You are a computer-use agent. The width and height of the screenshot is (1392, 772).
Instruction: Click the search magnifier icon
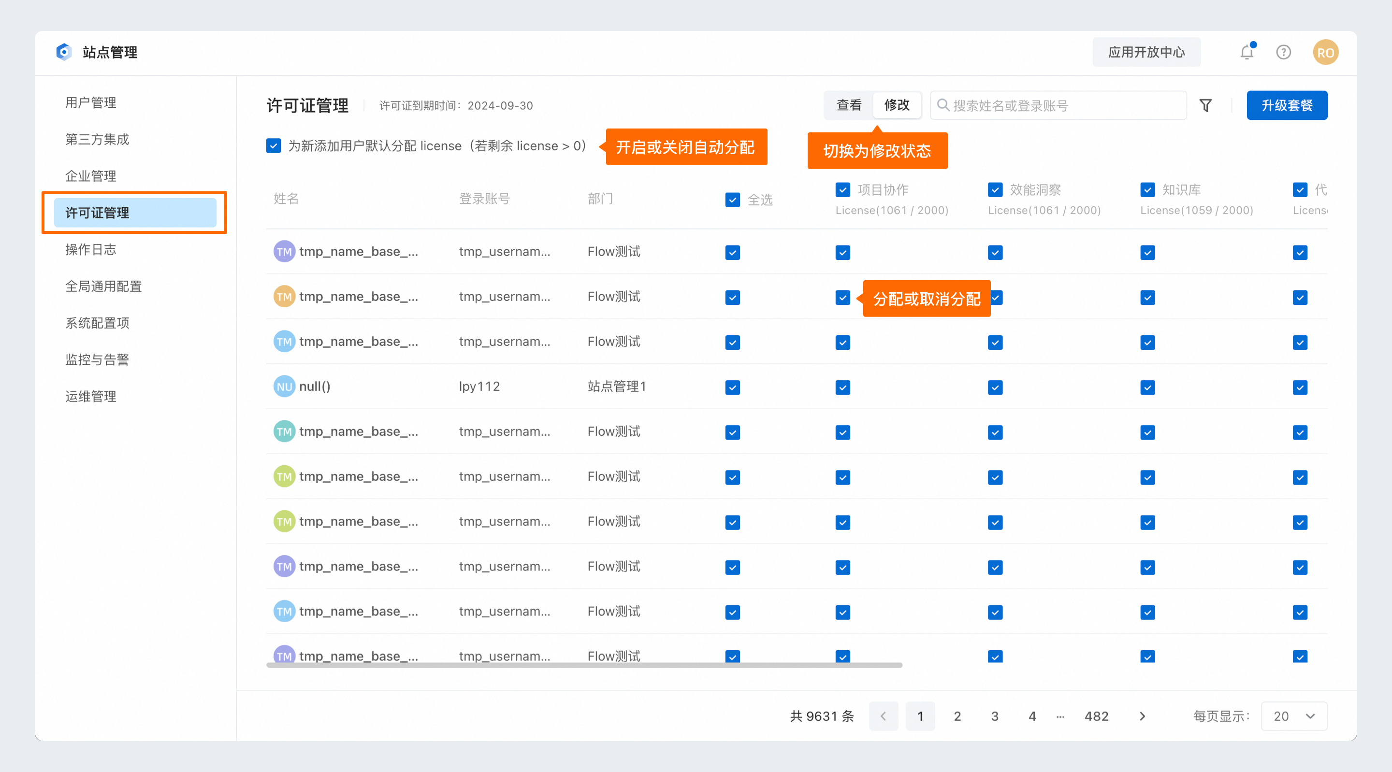click(943, 105)
